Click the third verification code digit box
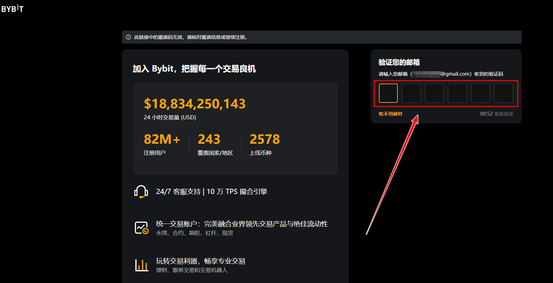 click(x=434, y=93)
